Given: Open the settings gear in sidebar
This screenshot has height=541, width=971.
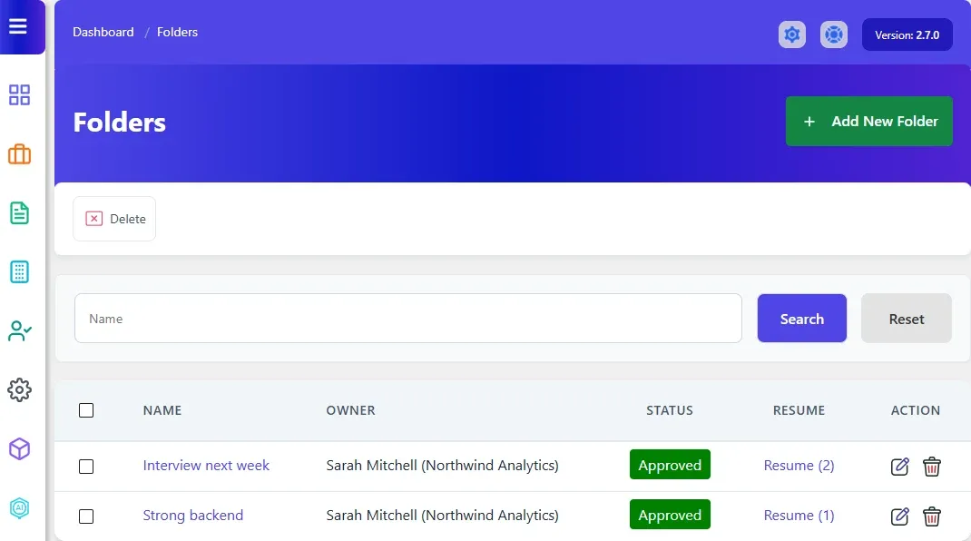Looking at the screenshot, I should (19, 389).
